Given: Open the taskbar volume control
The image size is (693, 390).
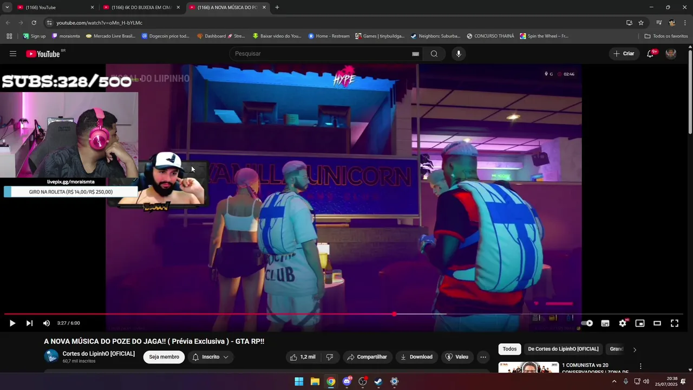Looking at the screenshot, I should (646, 381).
